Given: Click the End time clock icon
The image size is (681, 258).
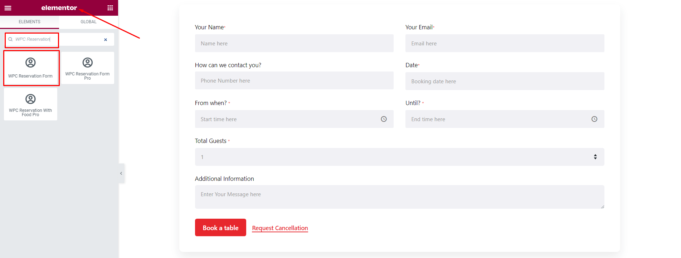Looking at the screenshot, I should pos(594,119).
